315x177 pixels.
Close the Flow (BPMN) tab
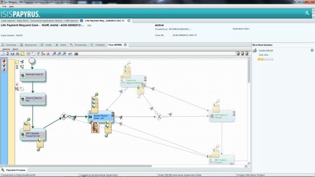(x=126, y=45)
